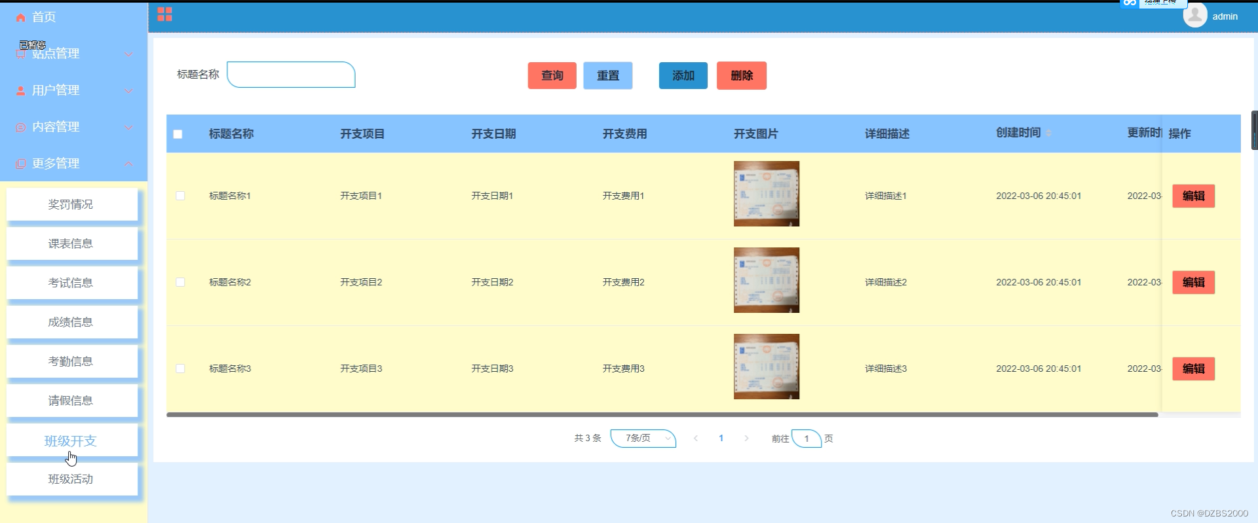Click the 开支日期 column header
The height and width of the screenshot is (523, 1258).
[493, 134]
